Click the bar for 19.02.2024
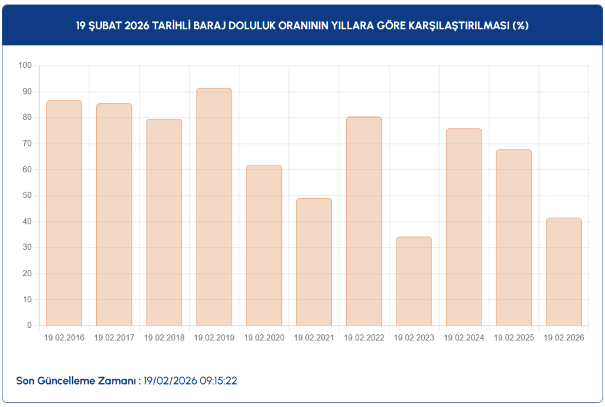 tap(464, 227)
